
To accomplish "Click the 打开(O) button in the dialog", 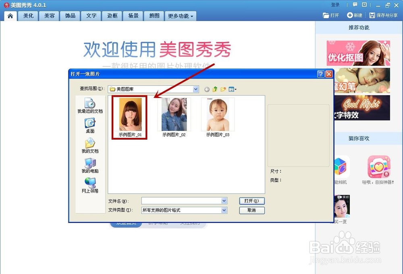I will (x=251, y=201).
